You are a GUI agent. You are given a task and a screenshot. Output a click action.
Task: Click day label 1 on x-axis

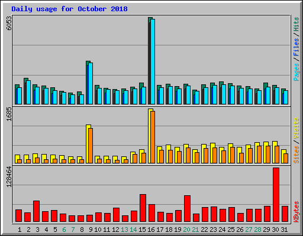tap(20, 230)
